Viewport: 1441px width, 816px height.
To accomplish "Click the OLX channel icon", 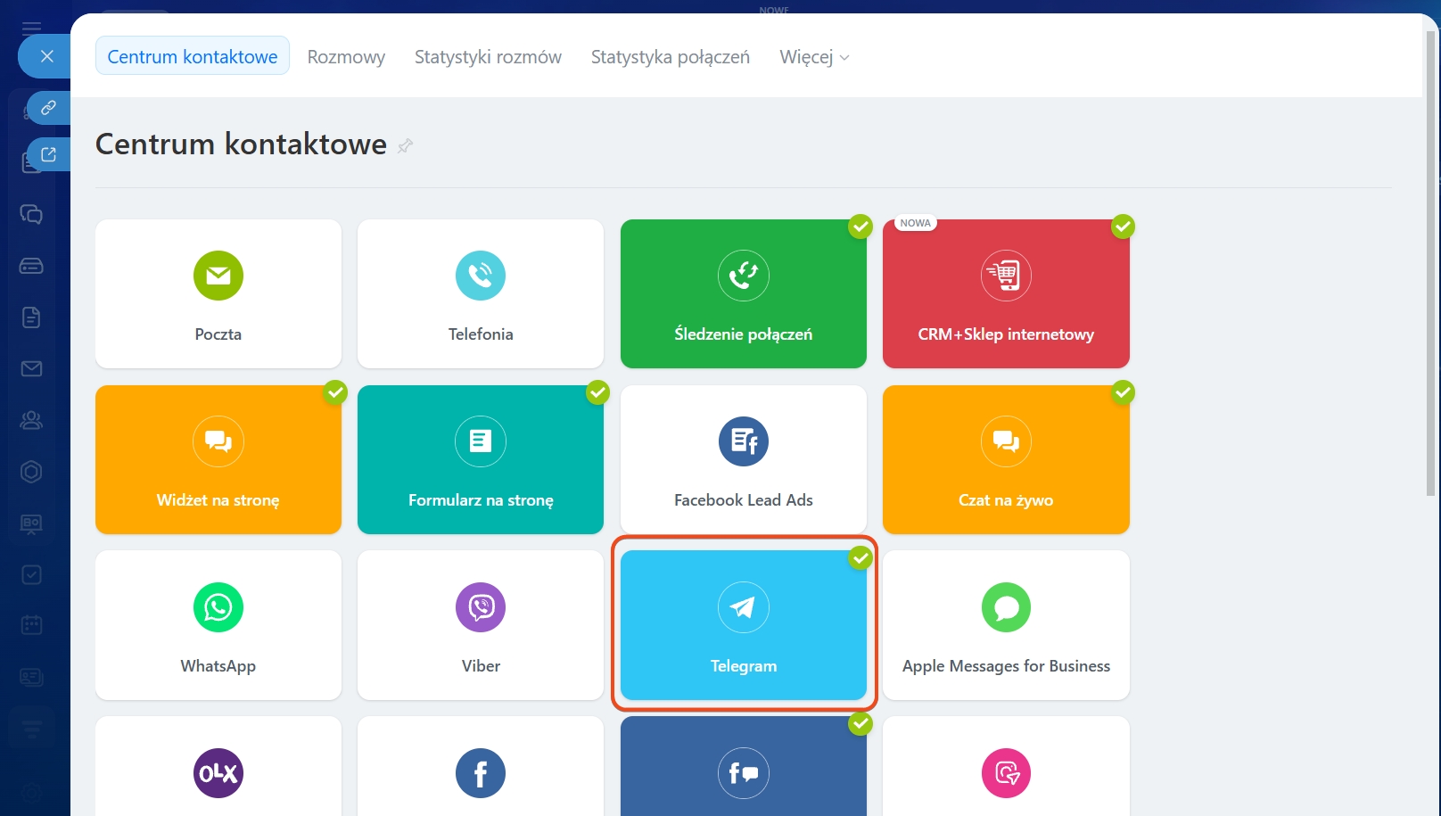I will [218, 773].
